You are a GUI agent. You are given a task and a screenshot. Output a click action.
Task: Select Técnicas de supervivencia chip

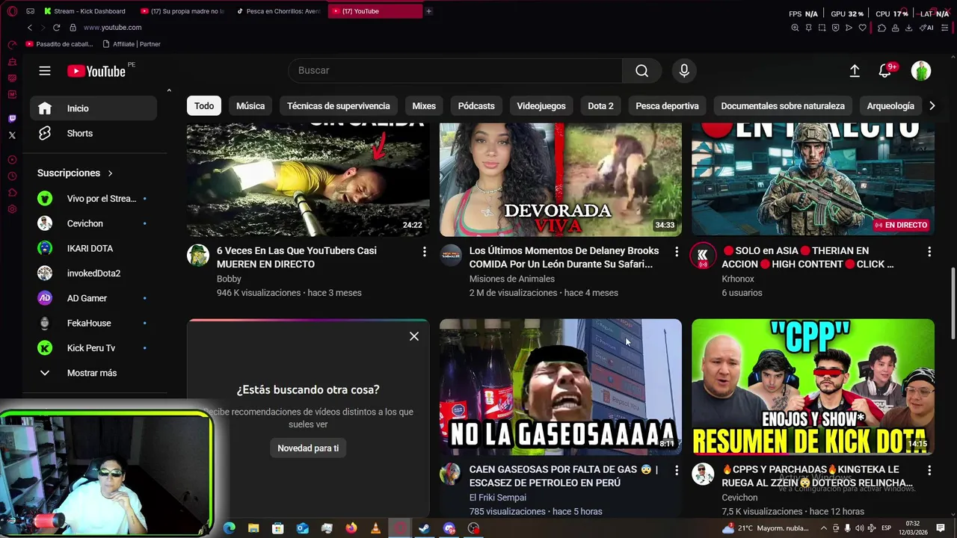click(x=339, y=106)
